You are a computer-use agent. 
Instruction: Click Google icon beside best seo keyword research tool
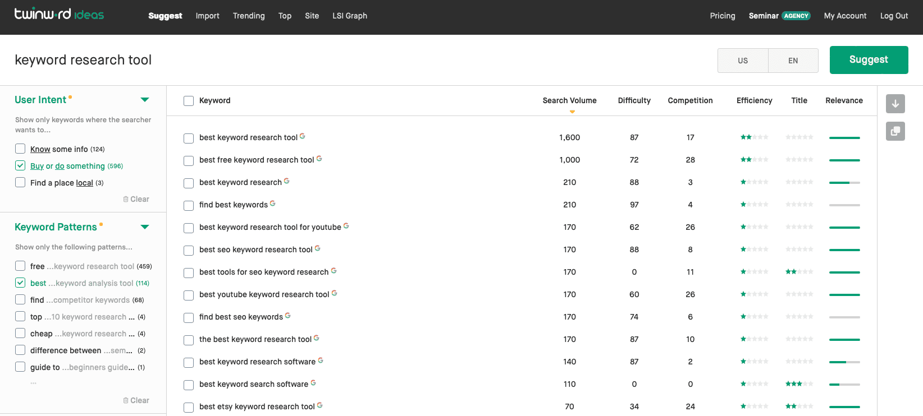point(317,248)
